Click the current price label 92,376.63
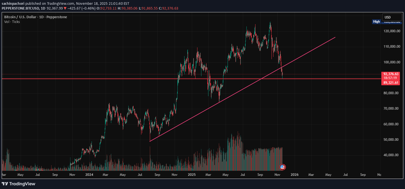Image resolution: width=405 pixels, height=189 pixels. [391, 74]
